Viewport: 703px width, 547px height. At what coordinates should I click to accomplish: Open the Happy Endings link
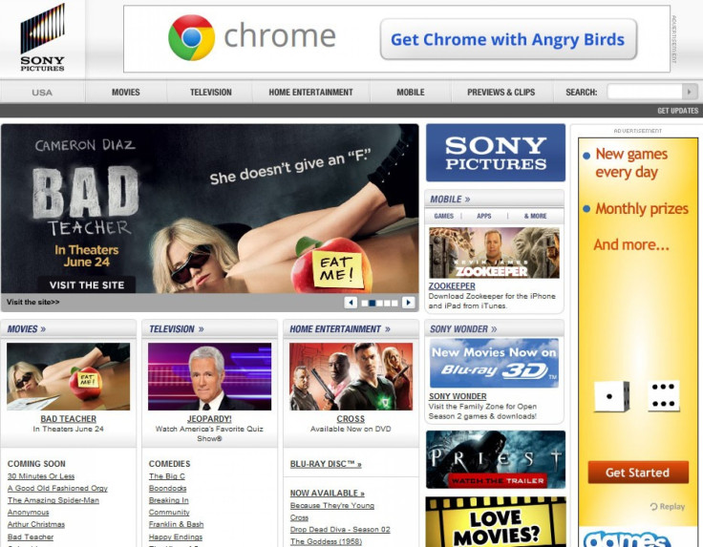[176, 536]
